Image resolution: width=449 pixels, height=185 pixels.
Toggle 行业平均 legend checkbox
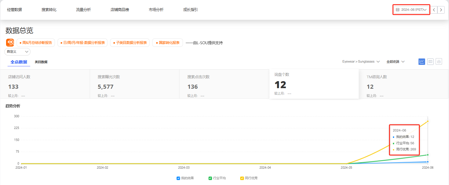coord(210,178)
